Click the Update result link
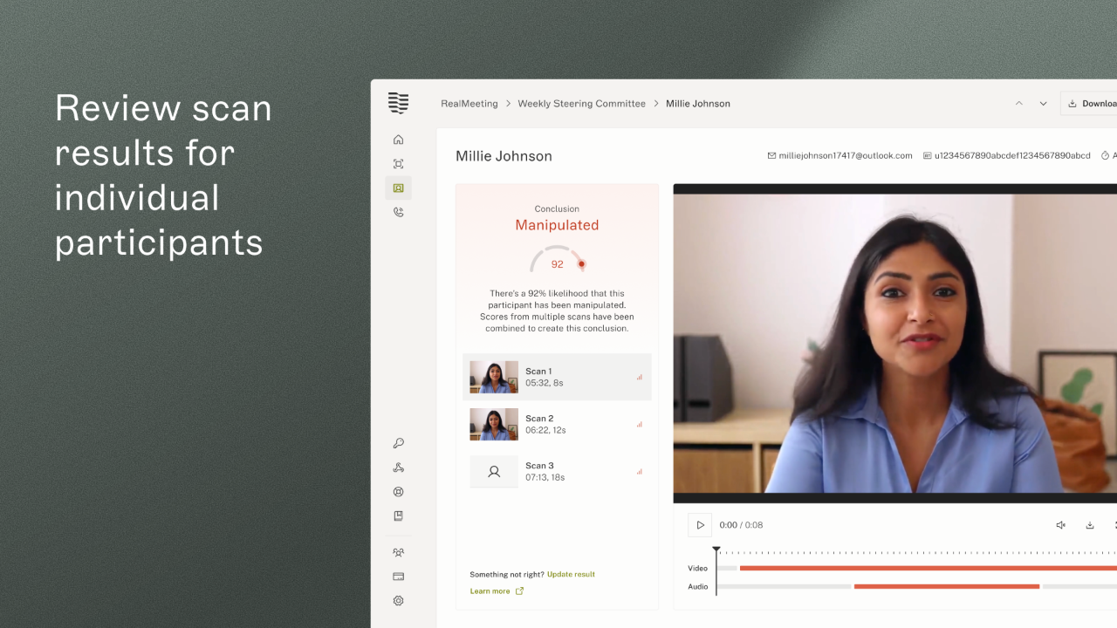Screen dimensions: 1117x628 tap(571, 575)
